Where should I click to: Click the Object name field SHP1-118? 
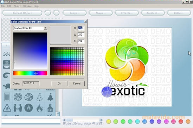point(31,84)
